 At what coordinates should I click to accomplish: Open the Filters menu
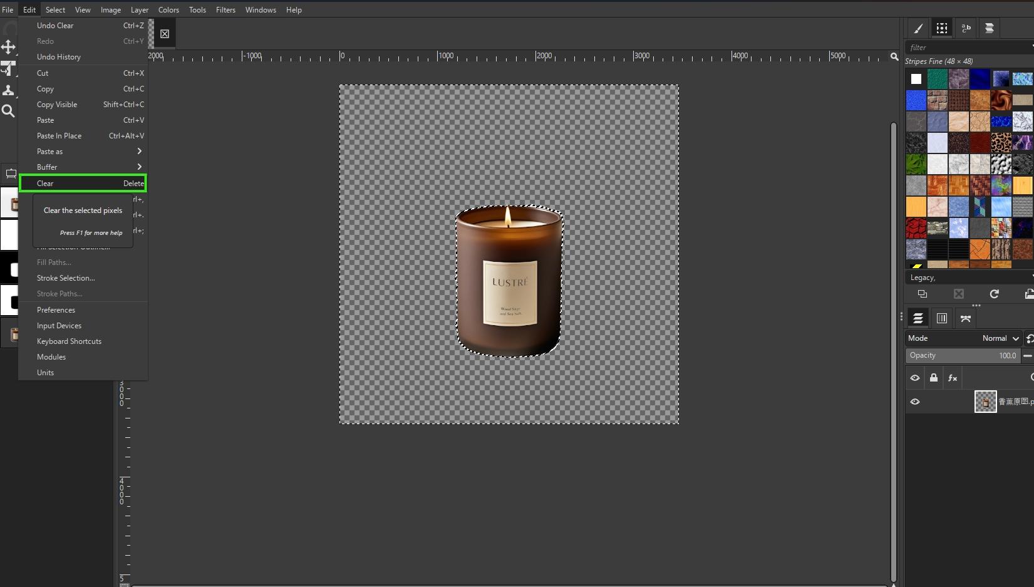[x=225, y=9]
